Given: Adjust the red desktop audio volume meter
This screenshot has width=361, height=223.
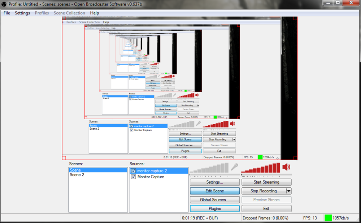Looking at the screenshot, I should click(x=261, y=168).
